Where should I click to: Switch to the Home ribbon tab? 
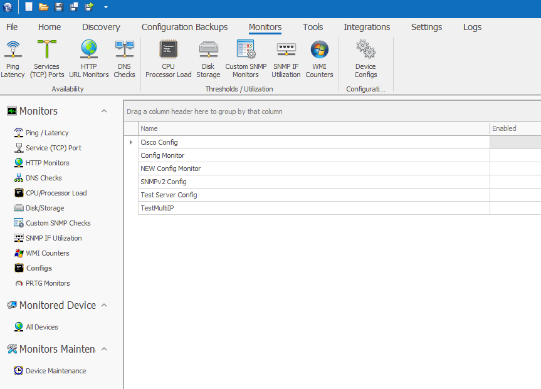click(x=50, y=27)
